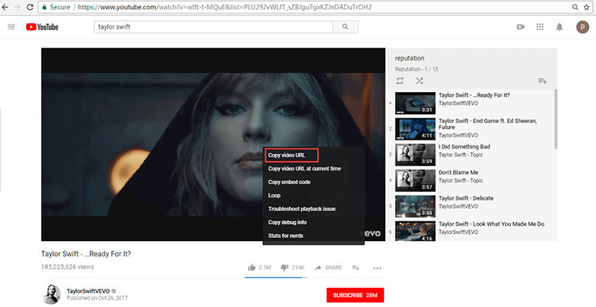The image size is (596, 307).
Task: Click video heading Taylor Swift - ...Ready For It?
Action: [x=86, y=254]
